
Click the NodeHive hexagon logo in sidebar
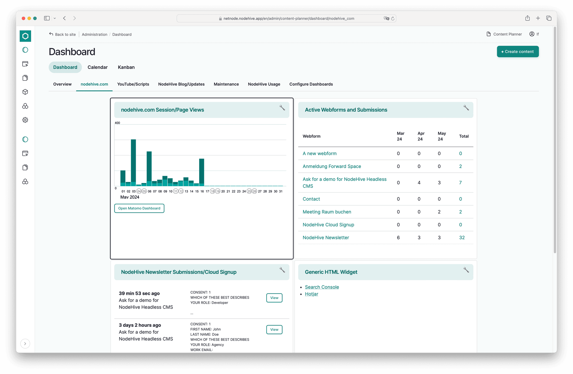[25, 36]
